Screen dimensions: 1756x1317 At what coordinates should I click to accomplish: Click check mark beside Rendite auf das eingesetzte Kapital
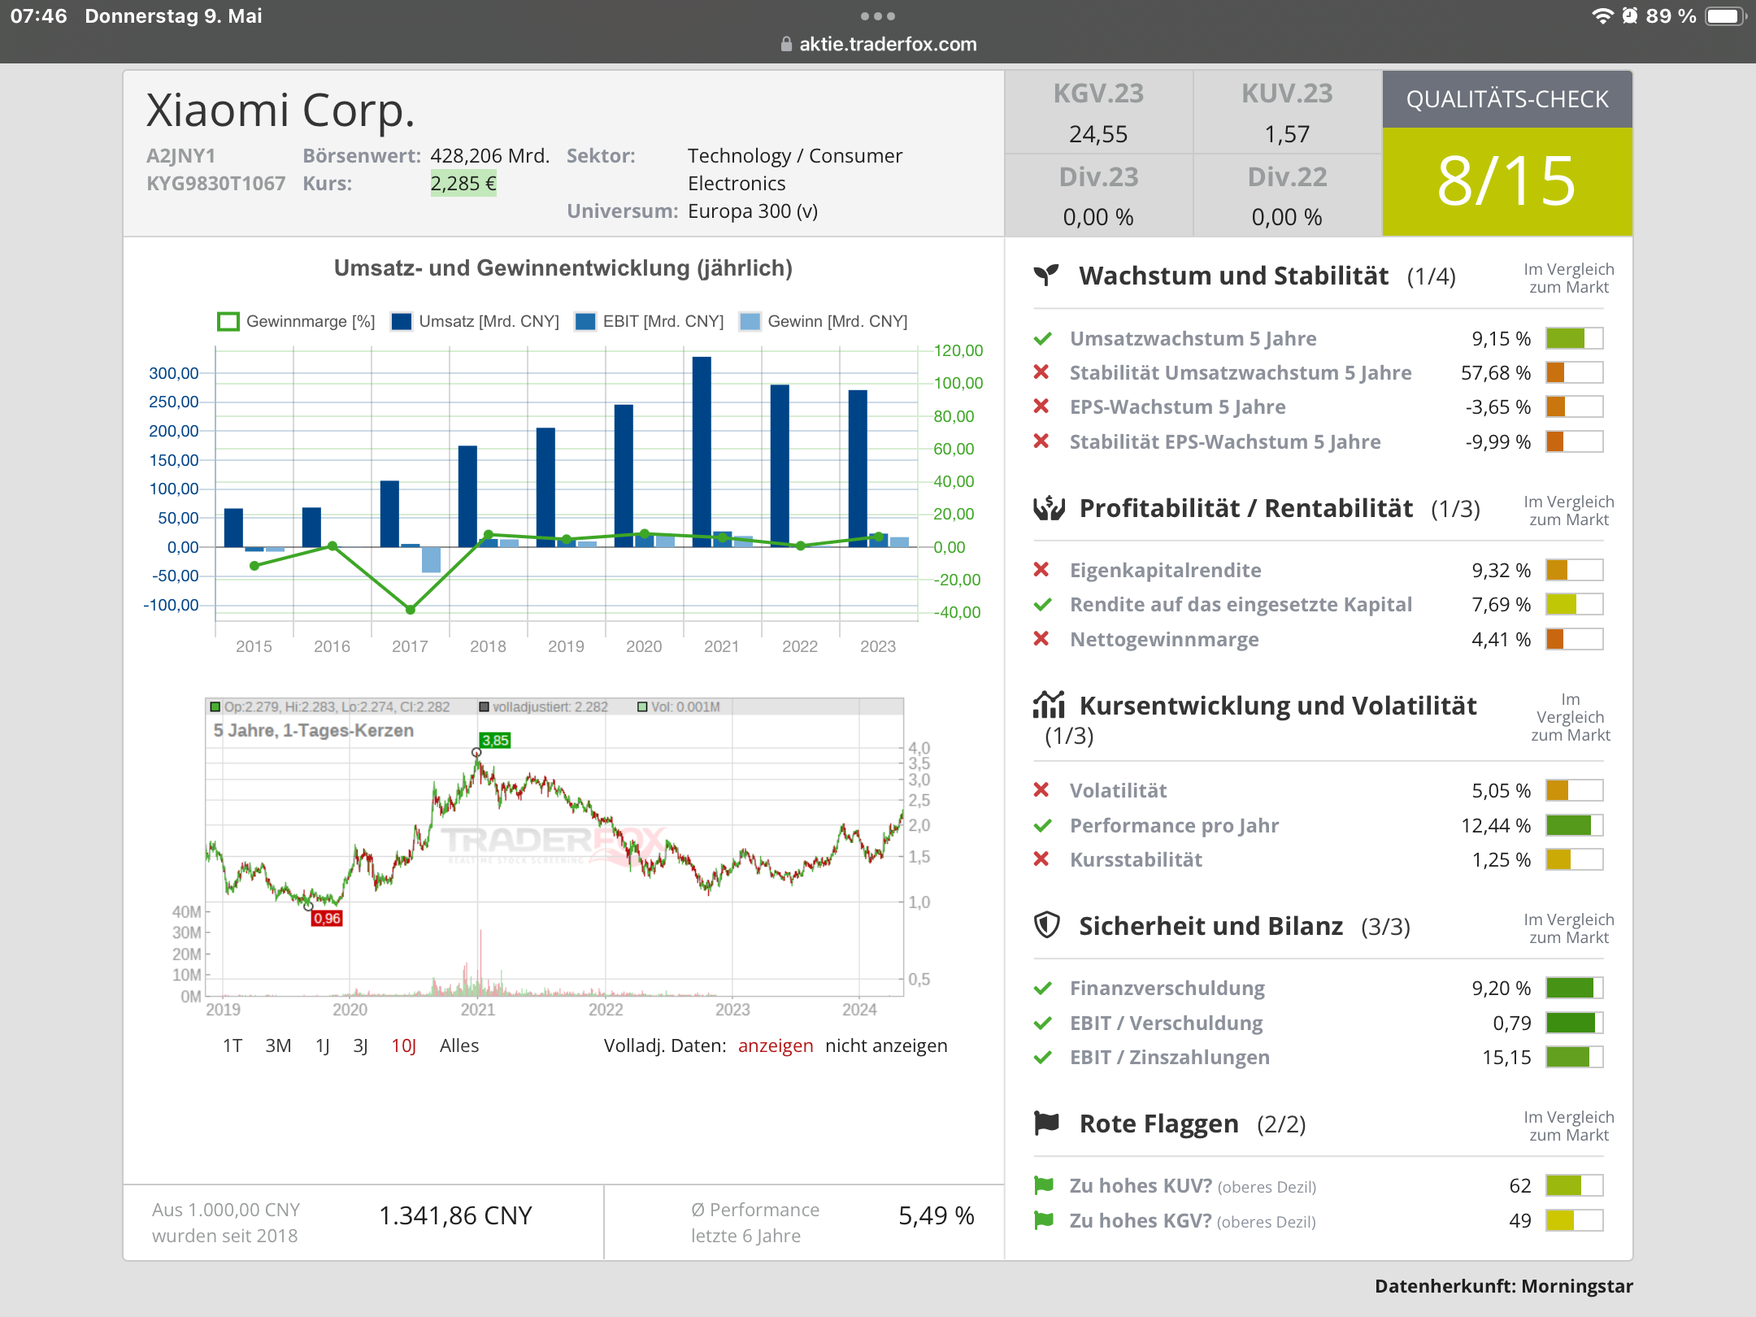point(1042,604)
